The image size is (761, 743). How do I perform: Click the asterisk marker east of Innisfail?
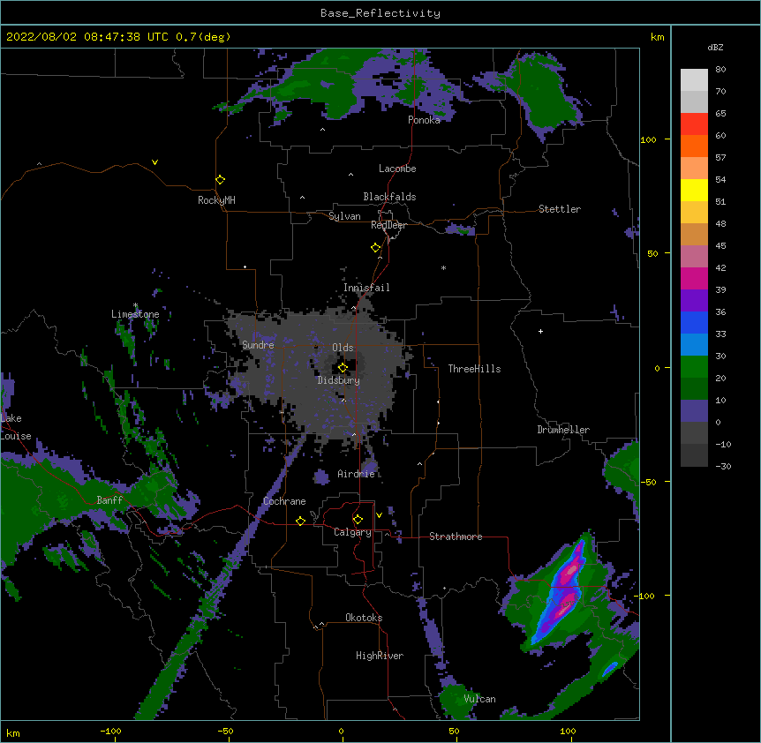coord(443,267)
